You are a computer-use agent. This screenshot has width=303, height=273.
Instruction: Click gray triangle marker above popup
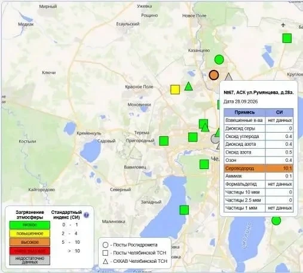228,77
